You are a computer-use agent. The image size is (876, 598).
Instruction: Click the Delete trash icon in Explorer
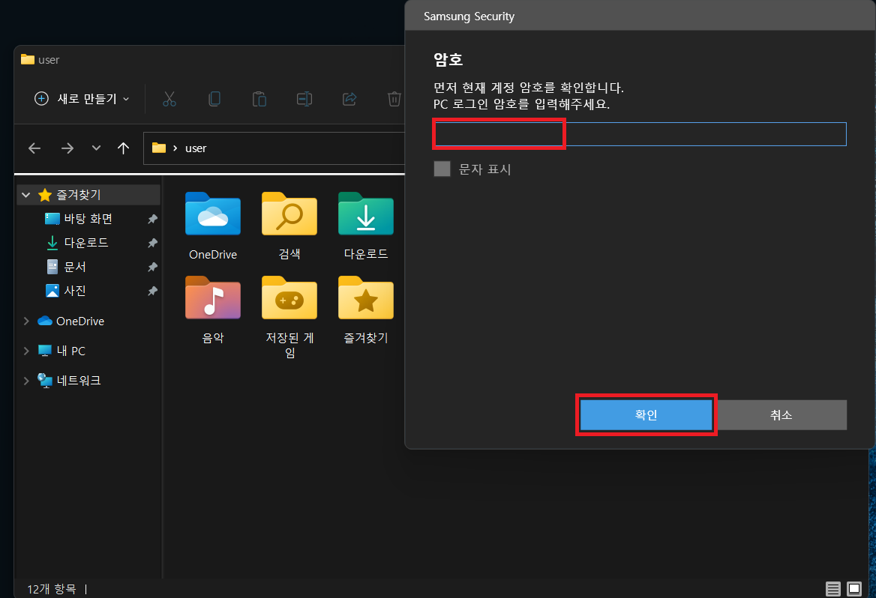click(394, 99)
